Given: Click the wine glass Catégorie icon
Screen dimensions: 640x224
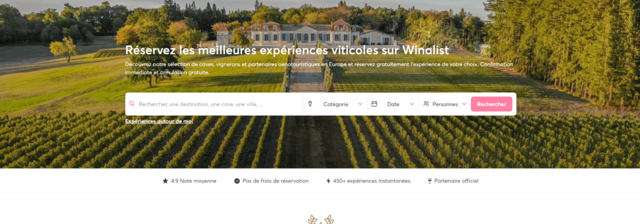Looking at the screenshot, I should tap(310, 104).
